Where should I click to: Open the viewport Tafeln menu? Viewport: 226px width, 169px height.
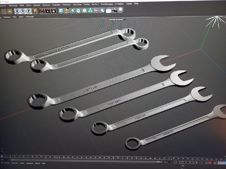click(x=21, y=17)
